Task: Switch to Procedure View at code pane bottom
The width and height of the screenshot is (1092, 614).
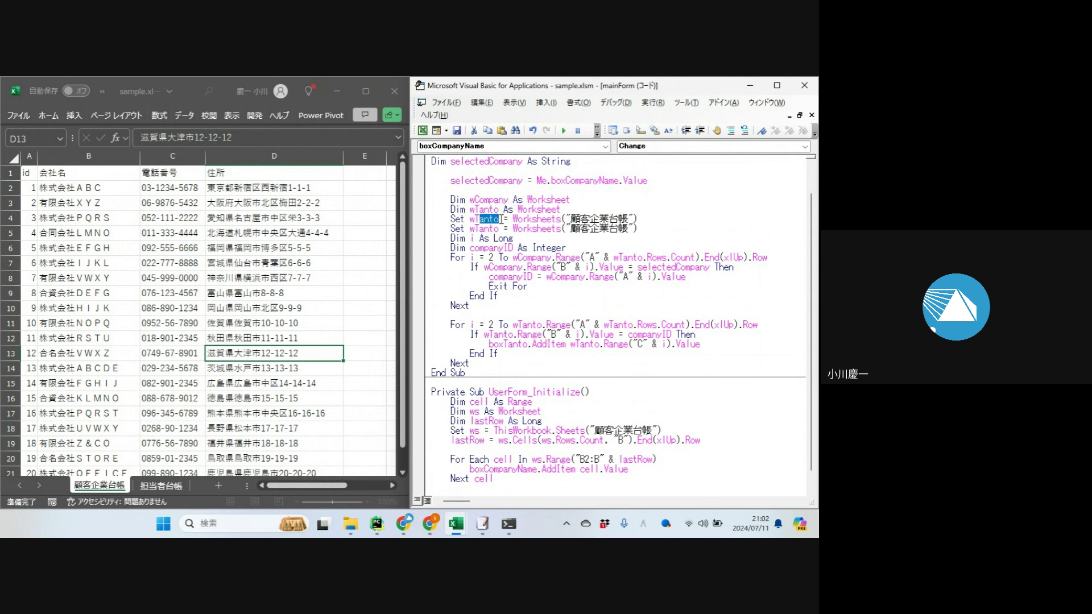Action: coord(418,500)
